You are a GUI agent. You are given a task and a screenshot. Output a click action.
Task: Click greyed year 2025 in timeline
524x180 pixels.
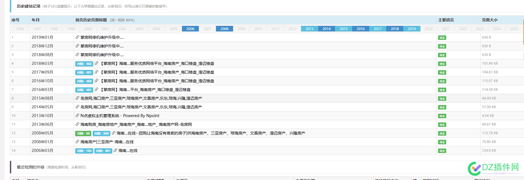click(514, 29)
